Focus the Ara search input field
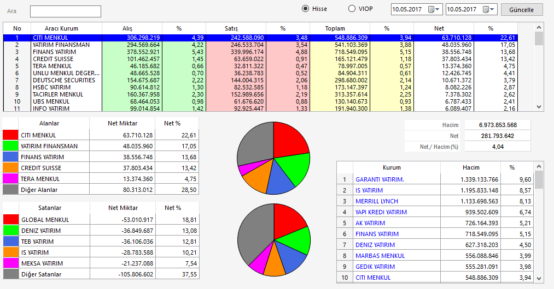The width and height of the screenshot is (554, 289). coord(66,11)
